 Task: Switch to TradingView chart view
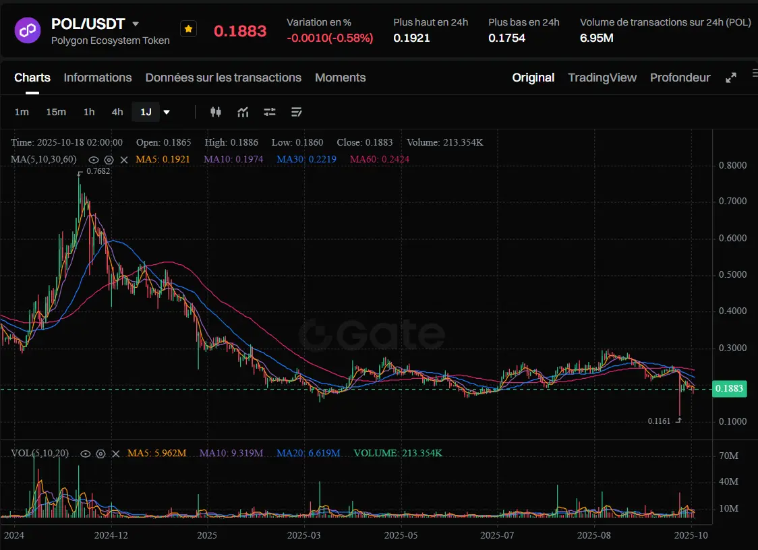(602, 78)
